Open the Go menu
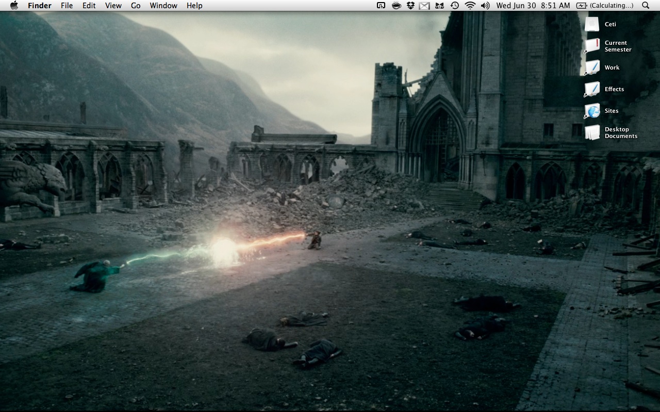The image size is (660, 412). 136,6
